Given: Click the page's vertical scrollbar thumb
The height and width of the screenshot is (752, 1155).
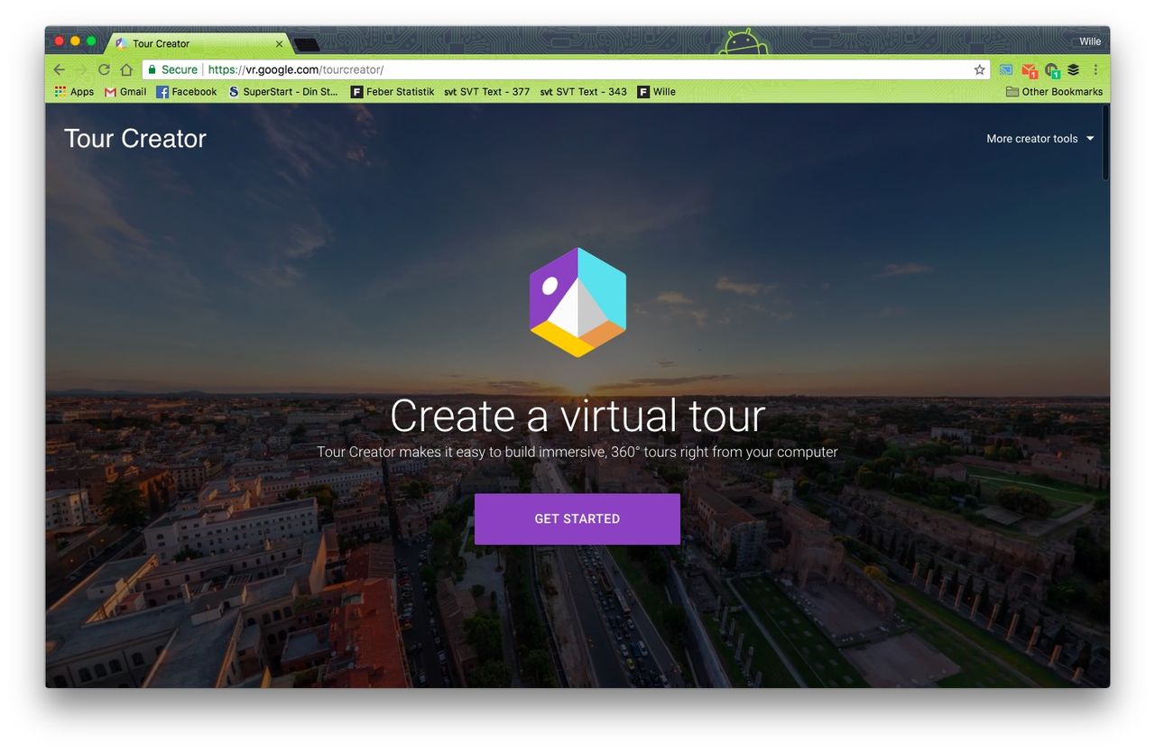Looking at the screenshot, I should 1105,142.
